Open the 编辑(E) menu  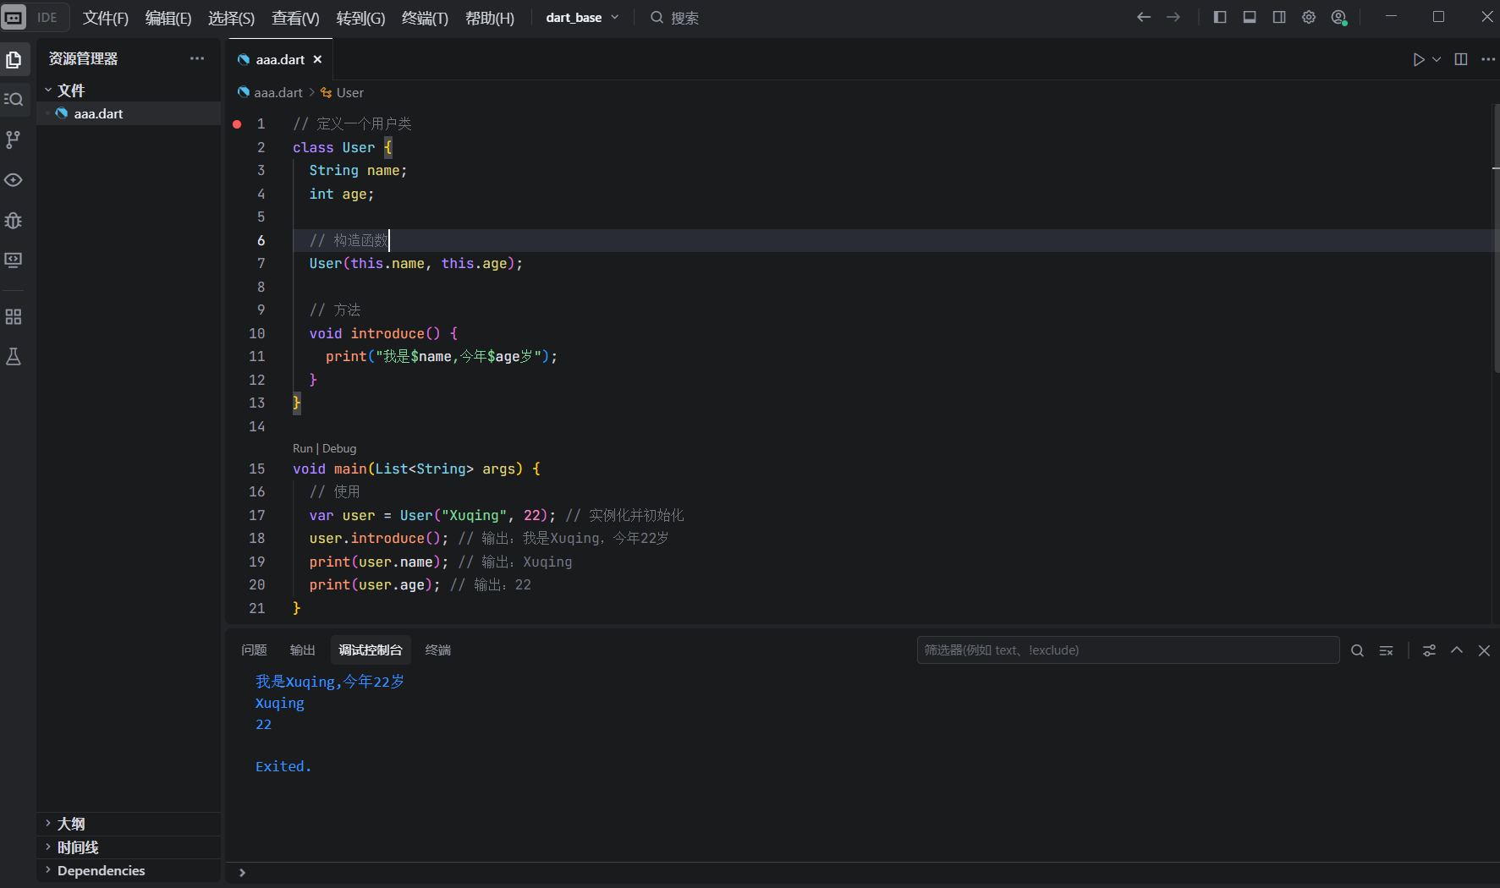(x=168, y=18)
